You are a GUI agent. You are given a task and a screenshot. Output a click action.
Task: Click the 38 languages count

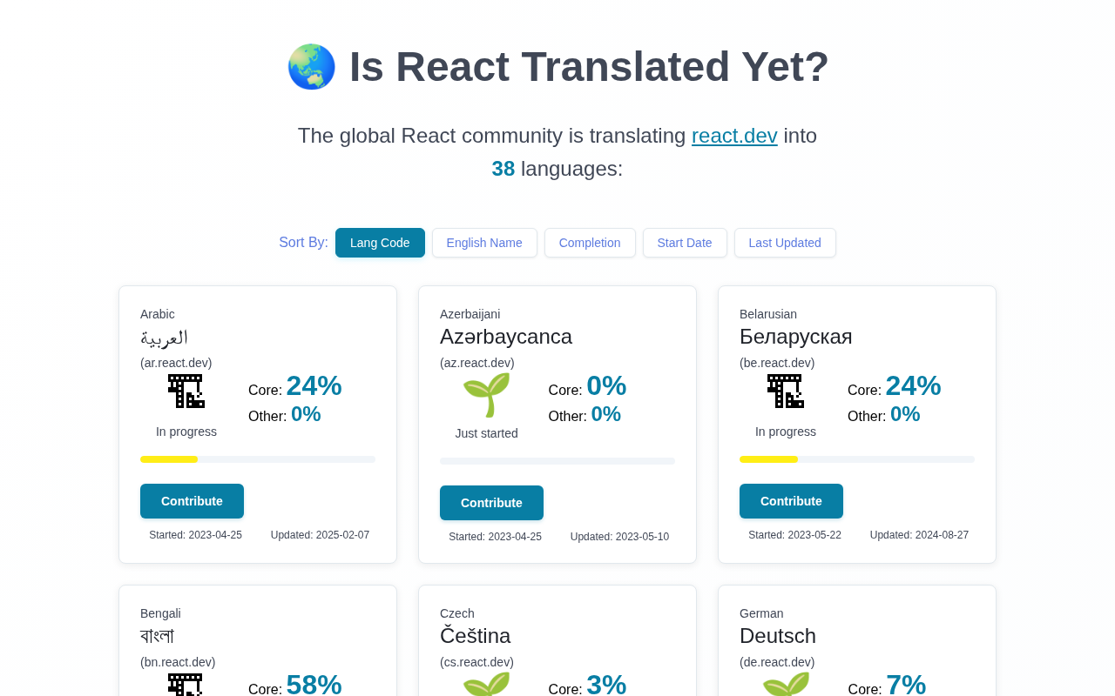pyautogui.click(x=503, y=169)
